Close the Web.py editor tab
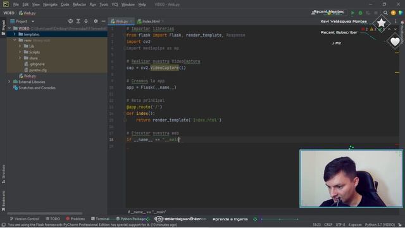The height and width of the screenshot is (228, 405). tap(132, 21)
